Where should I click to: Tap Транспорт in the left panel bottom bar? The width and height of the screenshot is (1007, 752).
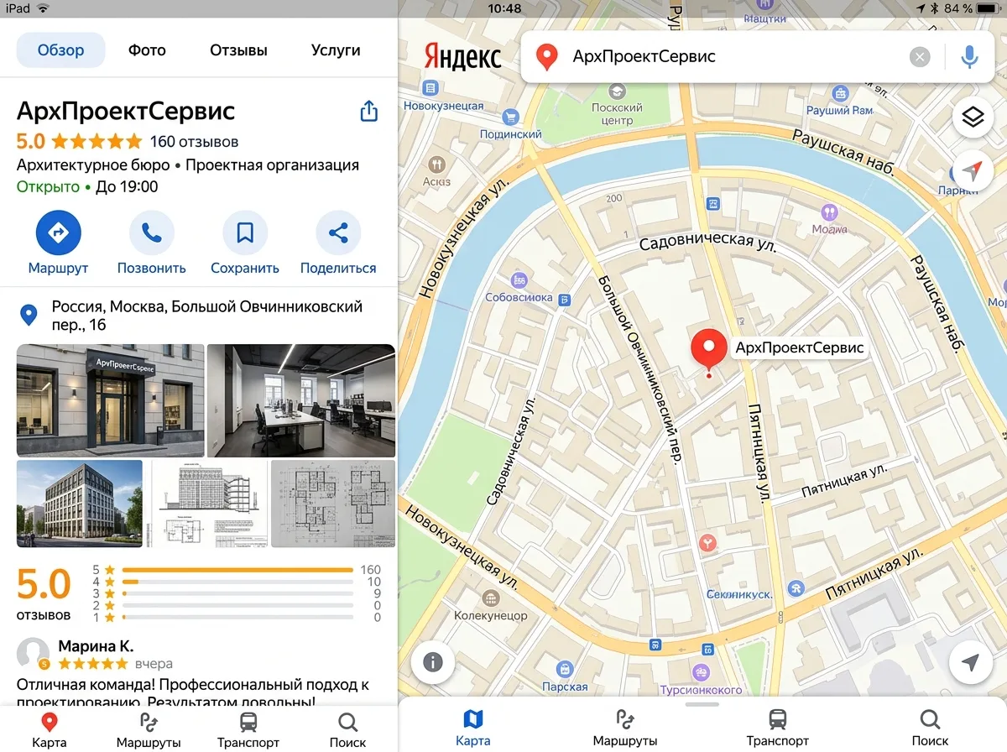(248, 730)
